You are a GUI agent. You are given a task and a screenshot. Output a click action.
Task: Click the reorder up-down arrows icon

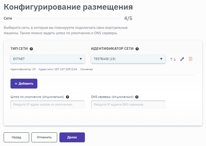coord(173,59)
